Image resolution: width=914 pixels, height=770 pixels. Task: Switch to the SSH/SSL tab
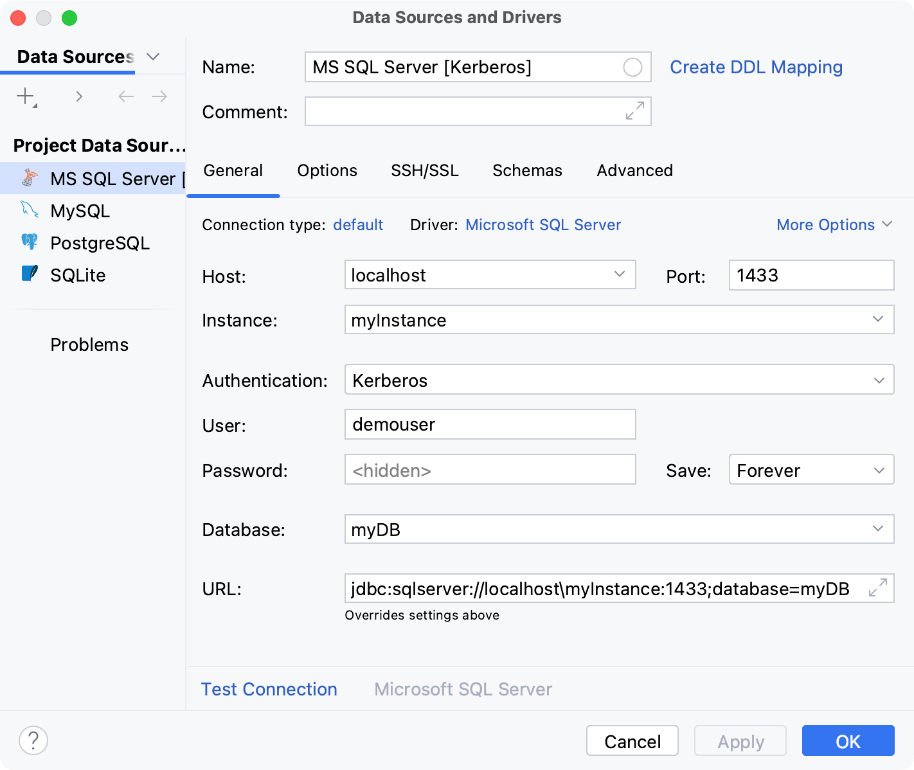[424, 170]
